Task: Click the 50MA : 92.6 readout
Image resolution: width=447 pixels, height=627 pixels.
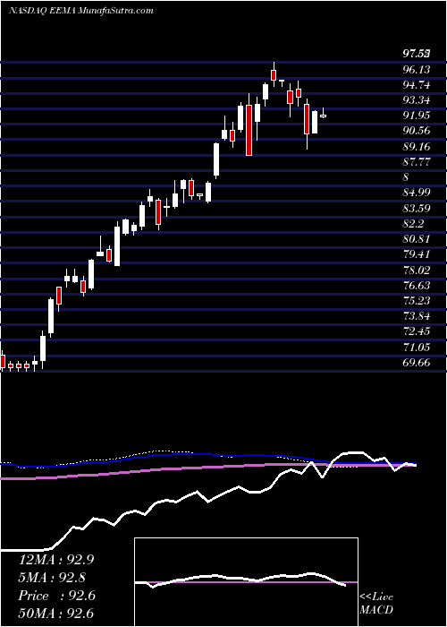Action: click(x=56, y=614)
